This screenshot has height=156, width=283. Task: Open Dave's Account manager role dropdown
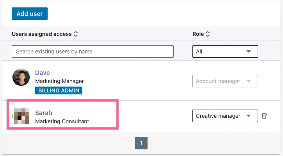click(x=225, y=81)
